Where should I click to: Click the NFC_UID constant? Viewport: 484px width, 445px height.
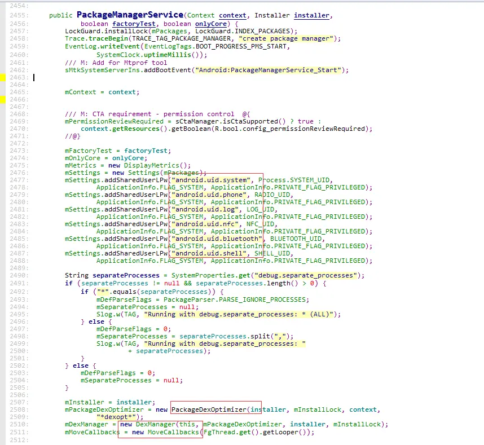tap(260, 224)
